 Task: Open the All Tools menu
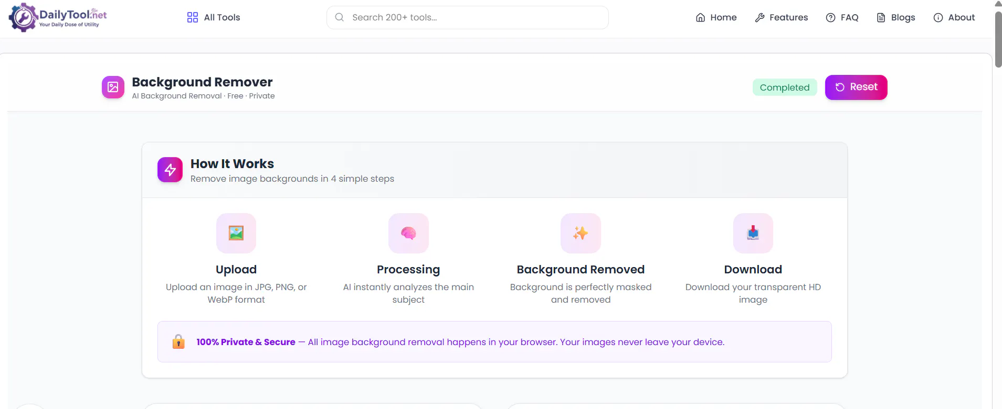tap(214, 17)
